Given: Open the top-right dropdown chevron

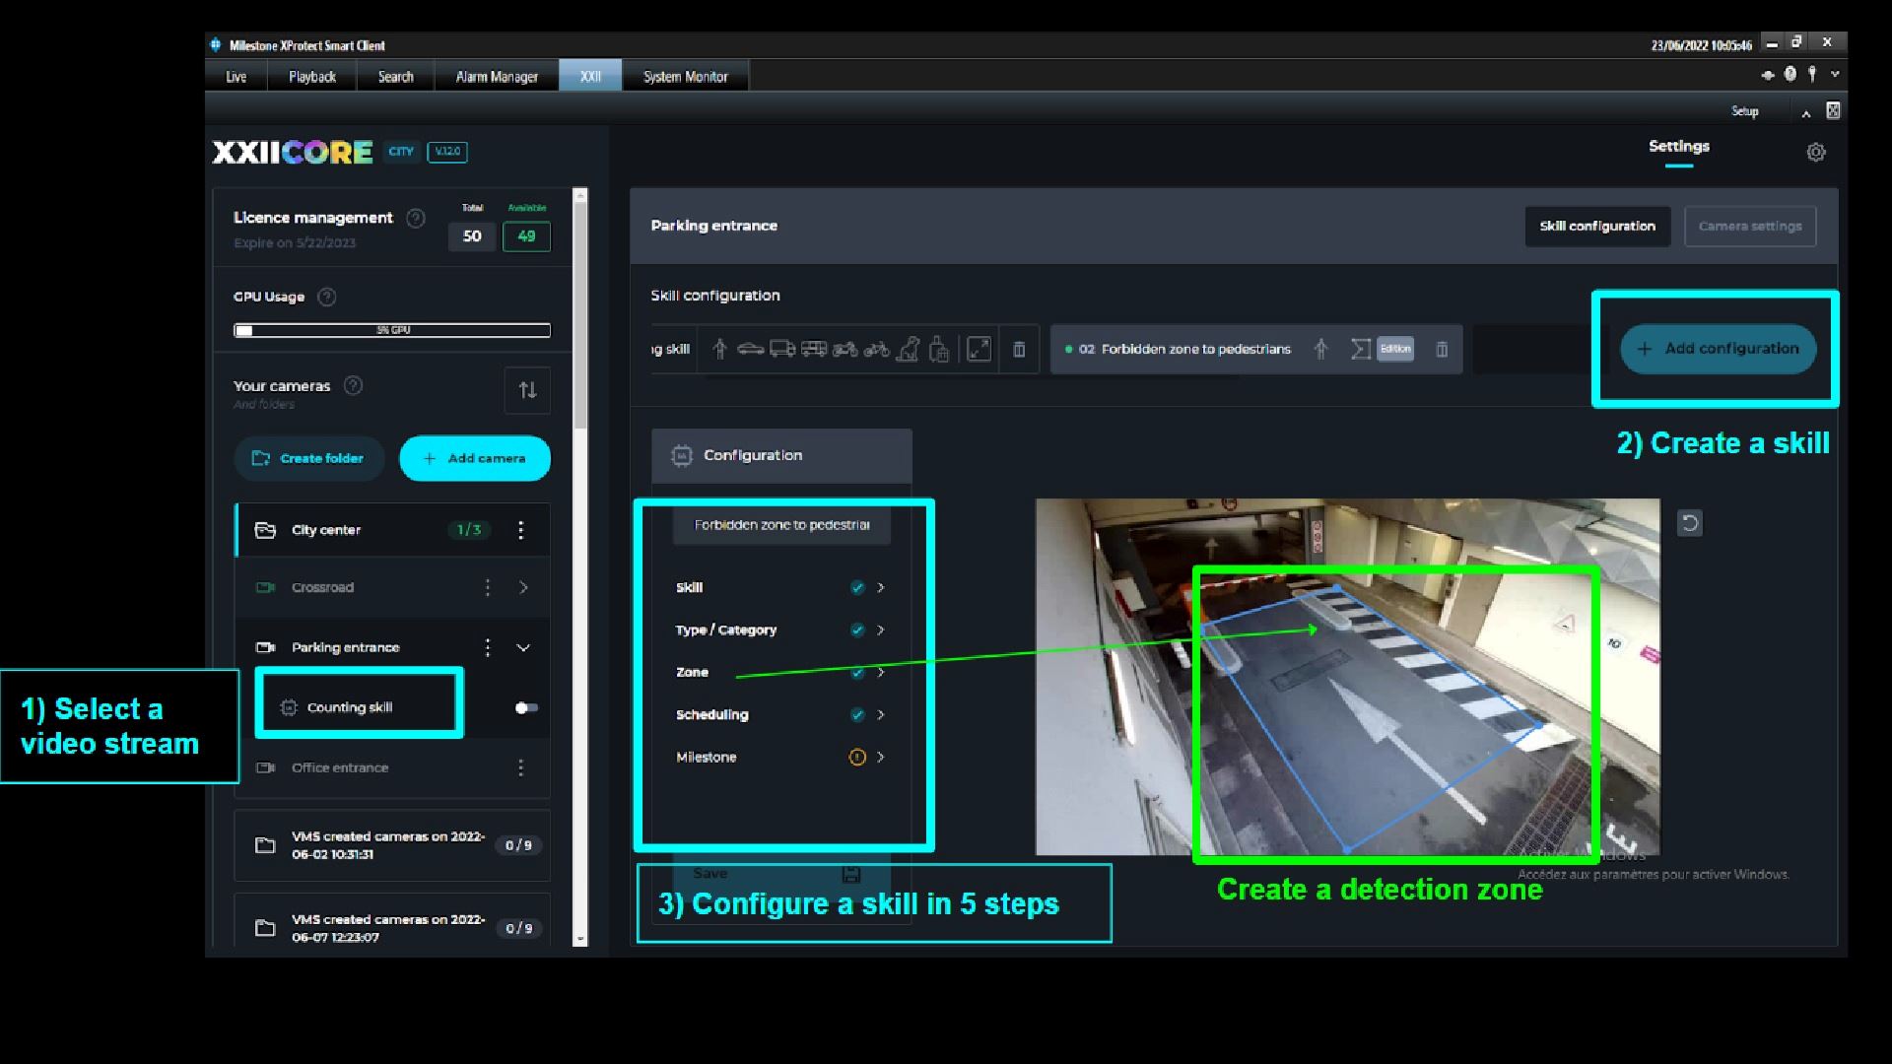Looking at the screenshot, I should click(1835, 74).
